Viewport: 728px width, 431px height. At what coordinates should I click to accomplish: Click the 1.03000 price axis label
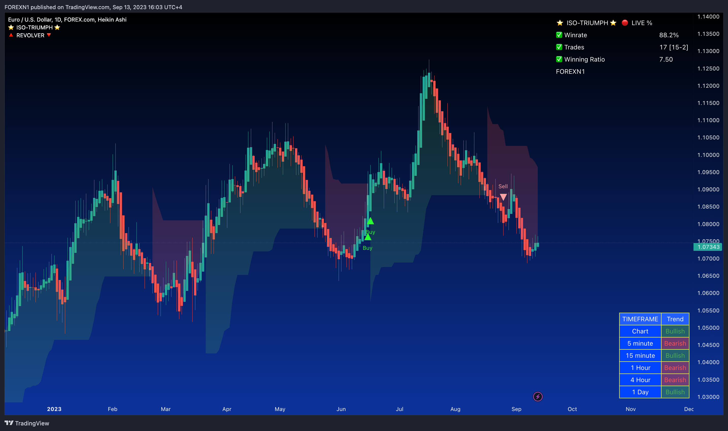pyautogui.click(x=708, y=397)
